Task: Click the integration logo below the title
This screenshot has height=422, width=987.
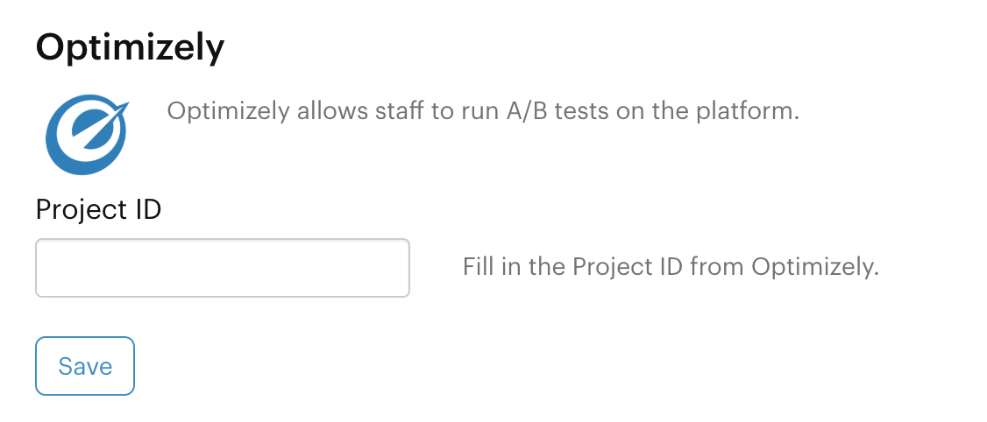Action: 87,135
